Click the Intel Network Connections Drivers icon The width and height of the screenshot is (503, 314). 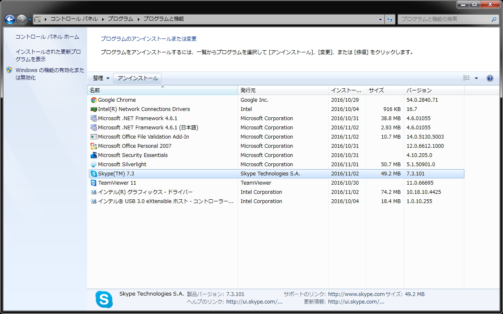(94, 109)
